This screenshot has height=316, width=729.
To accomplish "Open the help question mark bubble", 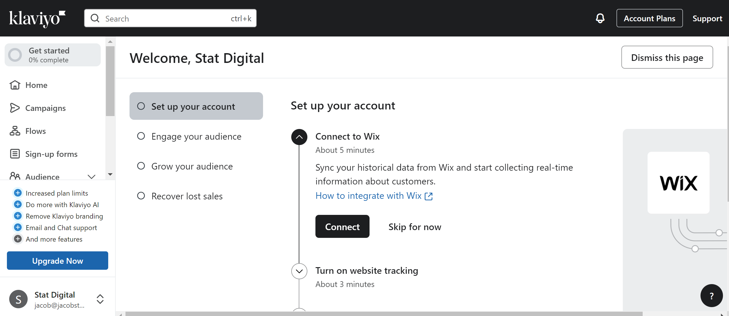I will [711, 296].
